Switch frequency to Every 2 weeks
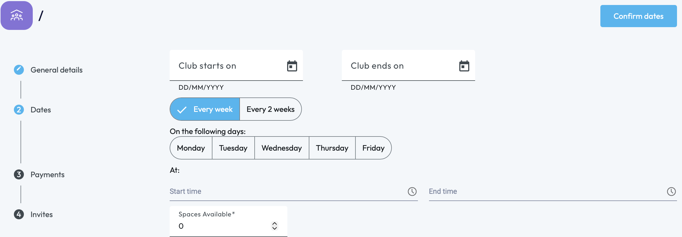 click(x=270, y=109)
